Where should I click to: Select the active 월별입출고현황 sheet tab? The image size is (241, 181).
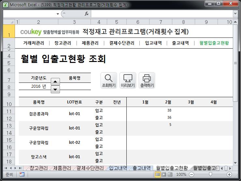(172, 168)
